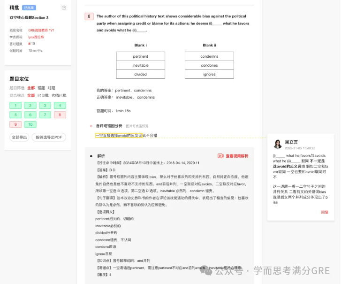Click the yellow highlighted annotation text

click(126, 136)
